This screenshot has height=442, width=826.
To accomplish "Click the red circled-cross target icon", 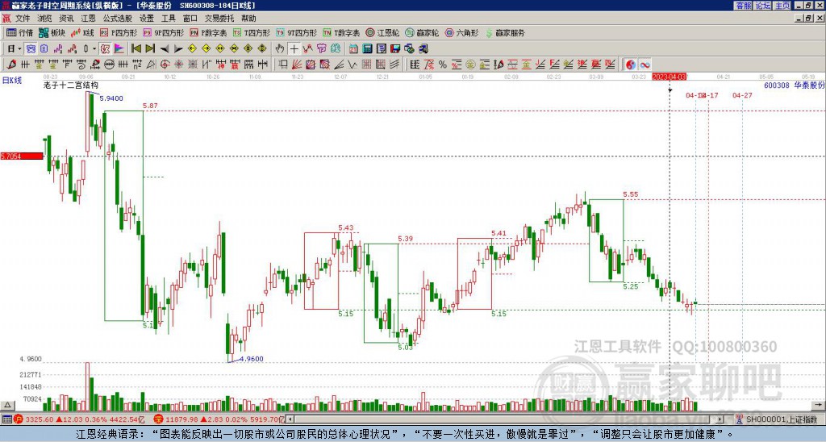I will pyautogui.click(x=165, y=65).
